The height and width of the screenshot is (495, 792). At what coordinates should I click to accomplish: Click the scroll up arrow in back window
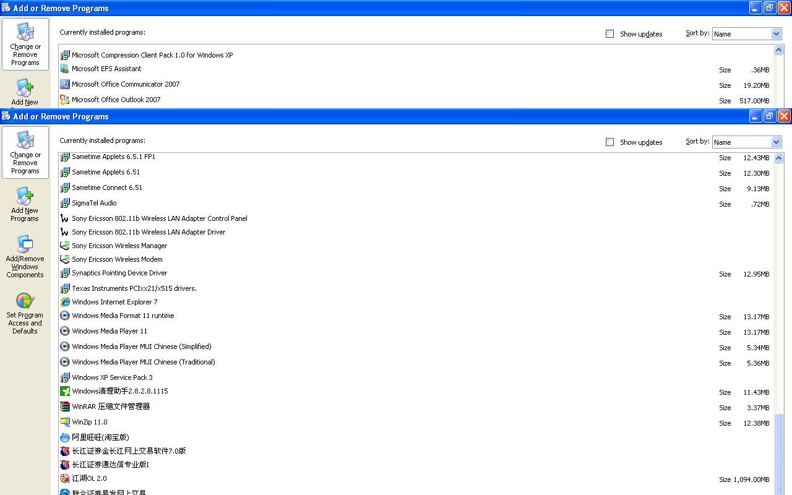click(x=778, y=50)
